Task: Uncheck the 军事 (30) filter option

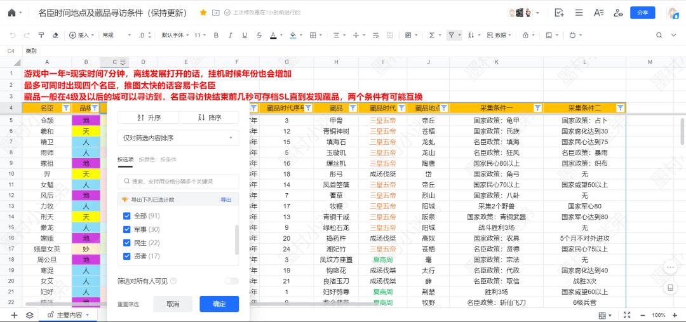Action: (127, 229)
